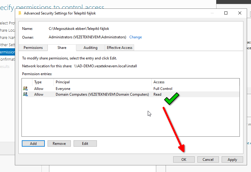Click the folder icon in dialog title bar
This screenshot has height=172, width=251.
[x=20, y=13]
